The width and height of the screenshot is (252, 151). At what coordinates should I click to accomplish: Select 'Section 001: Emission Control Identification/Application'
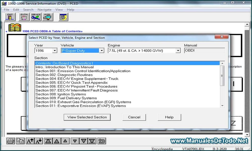(x=127, y=71)
